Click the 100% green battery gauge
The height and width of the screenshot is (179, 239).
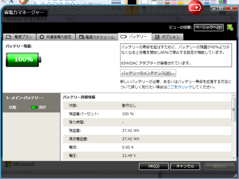pyautogui.click(x=23, y=60)
